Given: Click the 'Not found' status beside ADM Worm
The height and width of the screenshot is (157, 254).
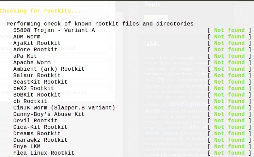Looking at the screenshot, I should pos(229,37).
